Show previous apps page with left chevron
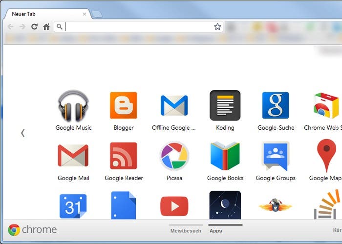Image resolution: width=342 pixels, height=244 pixels. 22,133
